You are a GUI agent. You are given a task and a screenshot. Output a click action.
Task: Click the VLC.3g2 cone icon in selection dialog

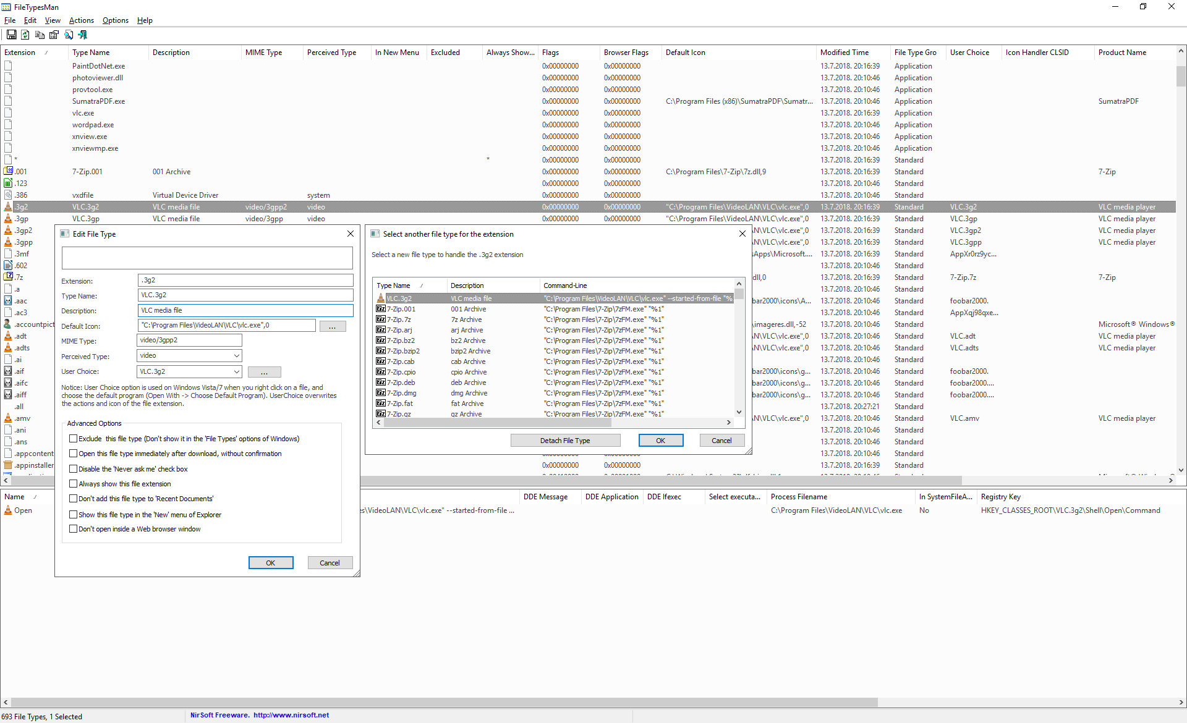click(381, 298)
